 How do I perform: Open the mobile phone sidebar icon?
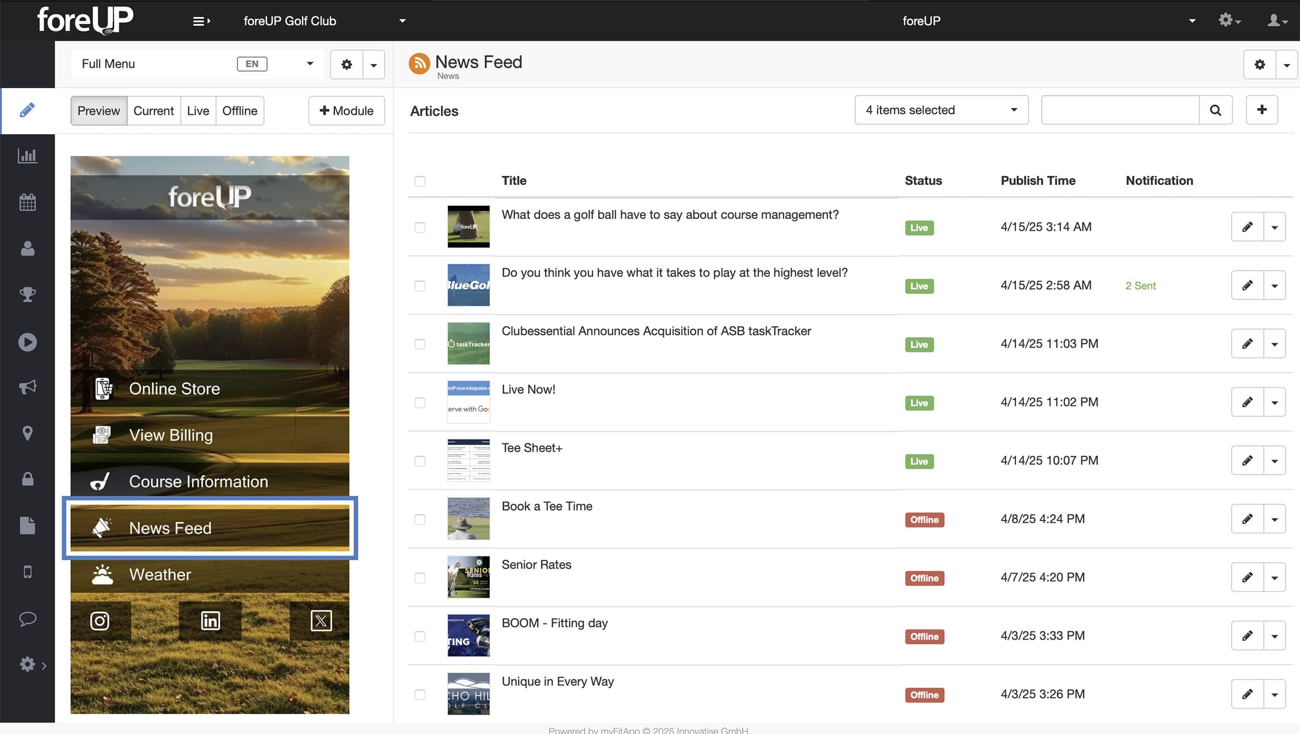coord(28,572)
